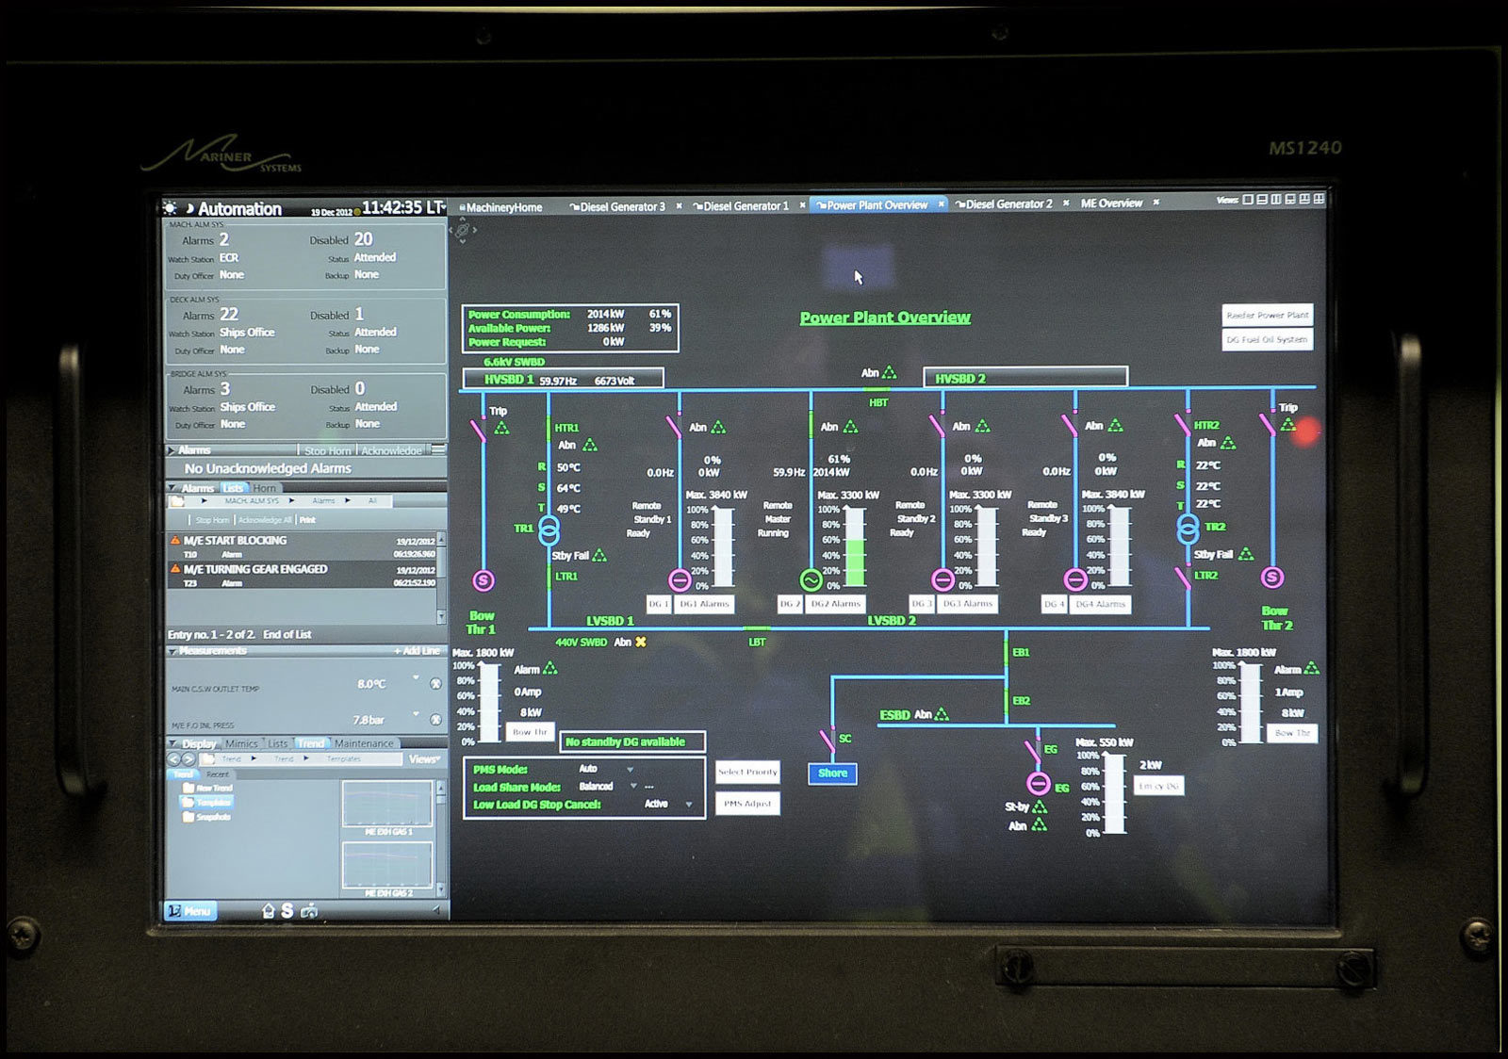Open the ME EXH GAS 1 trend thumbnail
1508x1059 pixels.
388,804
